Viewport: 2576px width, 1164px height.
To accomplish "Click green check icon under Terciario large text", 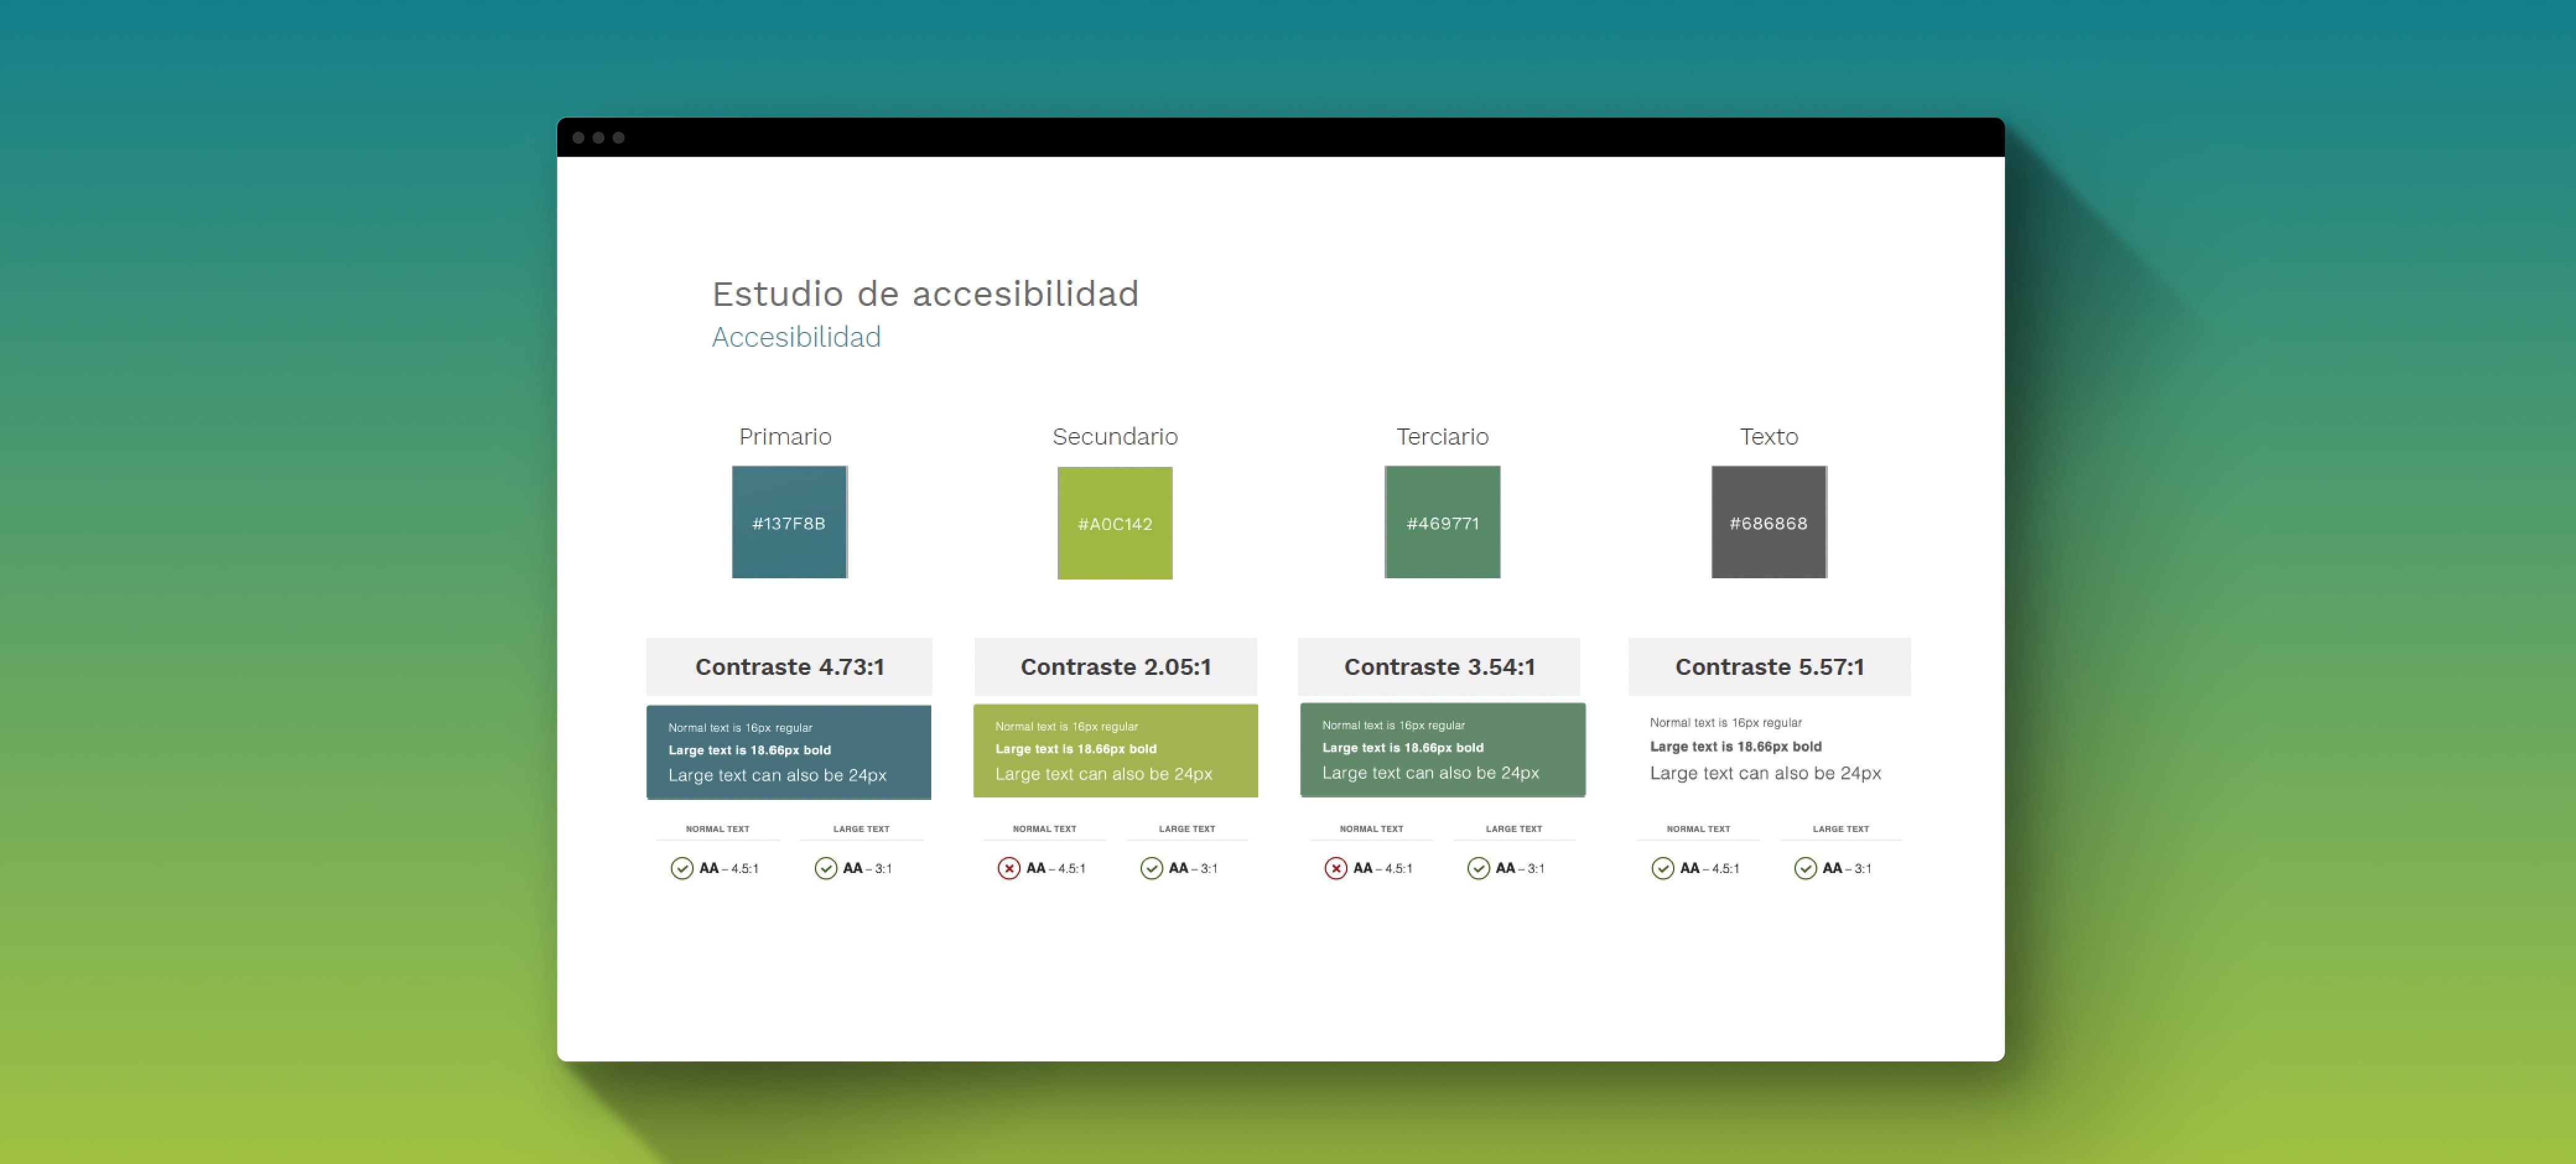I will [1478, 868].
